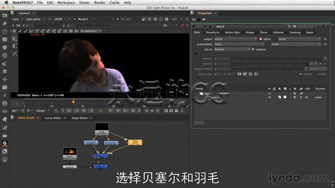Open the sRGB colorspace dropdown
Screen dimensions: 335x188
[62, 19]
